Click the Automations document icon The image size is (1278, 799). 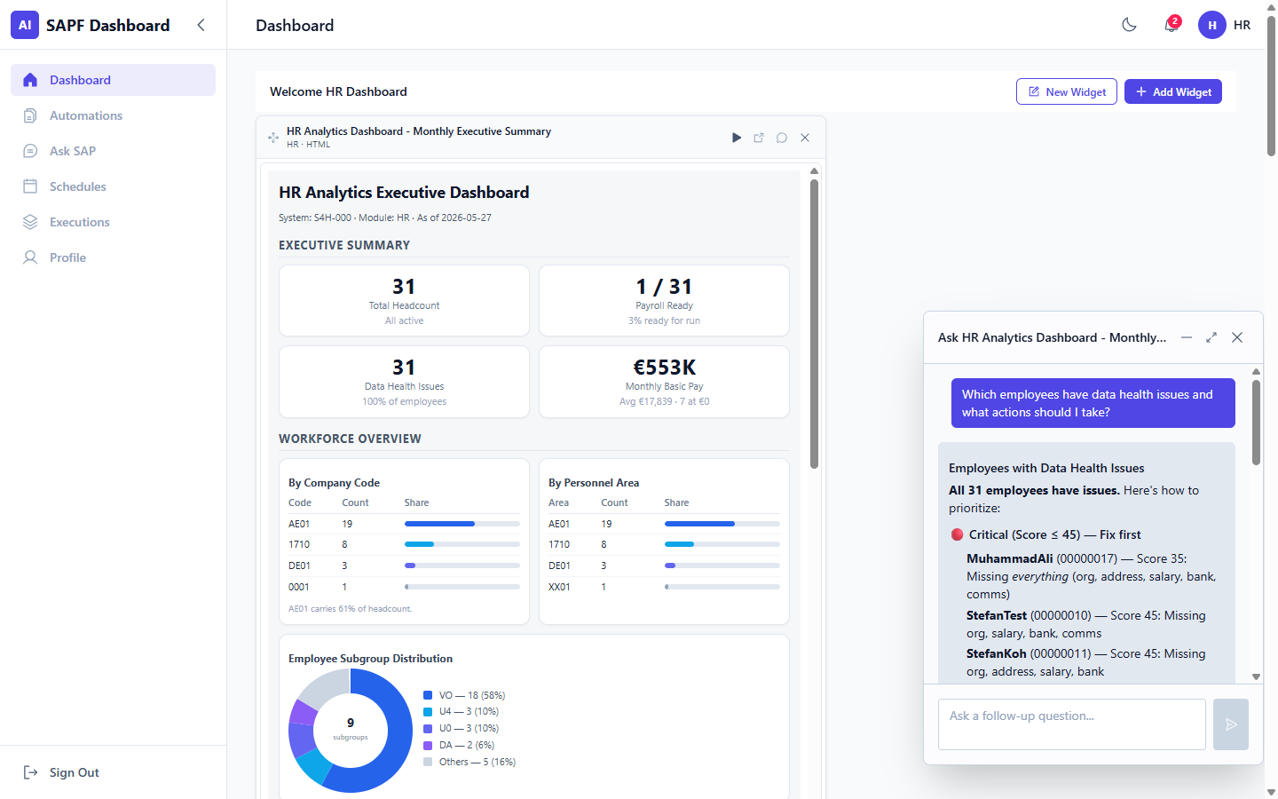30,115
